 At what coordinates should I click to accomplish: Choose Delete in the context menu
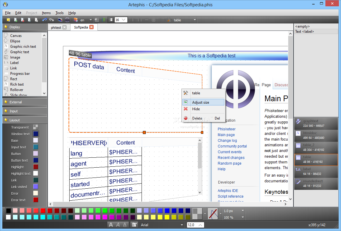pyautogui.click(x=203, y=118)
